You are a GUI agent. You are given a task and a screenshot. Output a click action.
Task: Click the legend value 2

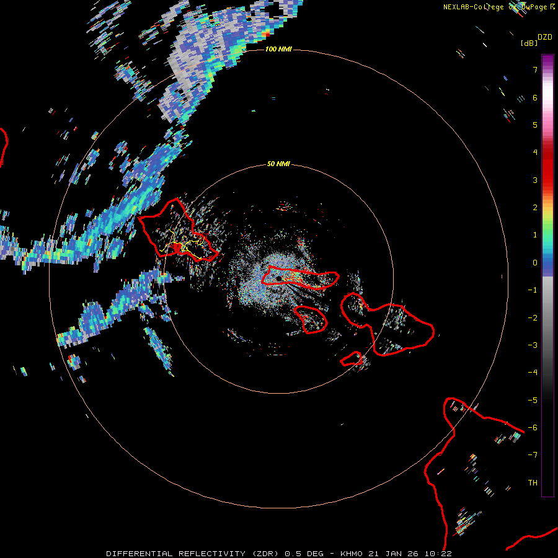pos(535,208)
